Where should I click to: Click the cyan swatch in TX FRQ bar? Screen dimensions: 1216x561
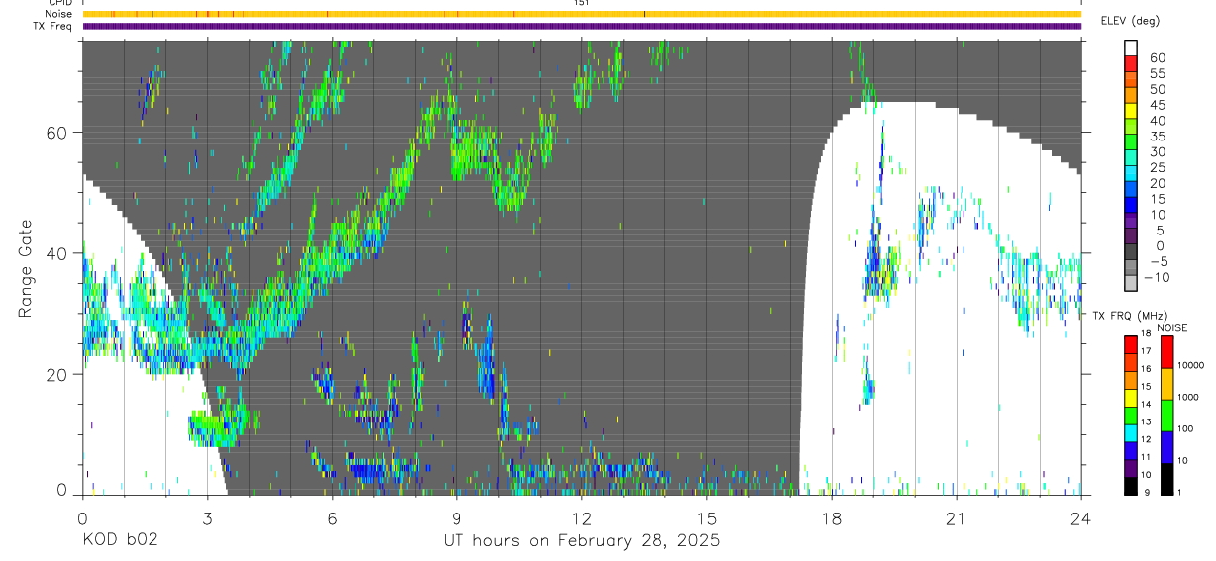tap(1131, 433)
